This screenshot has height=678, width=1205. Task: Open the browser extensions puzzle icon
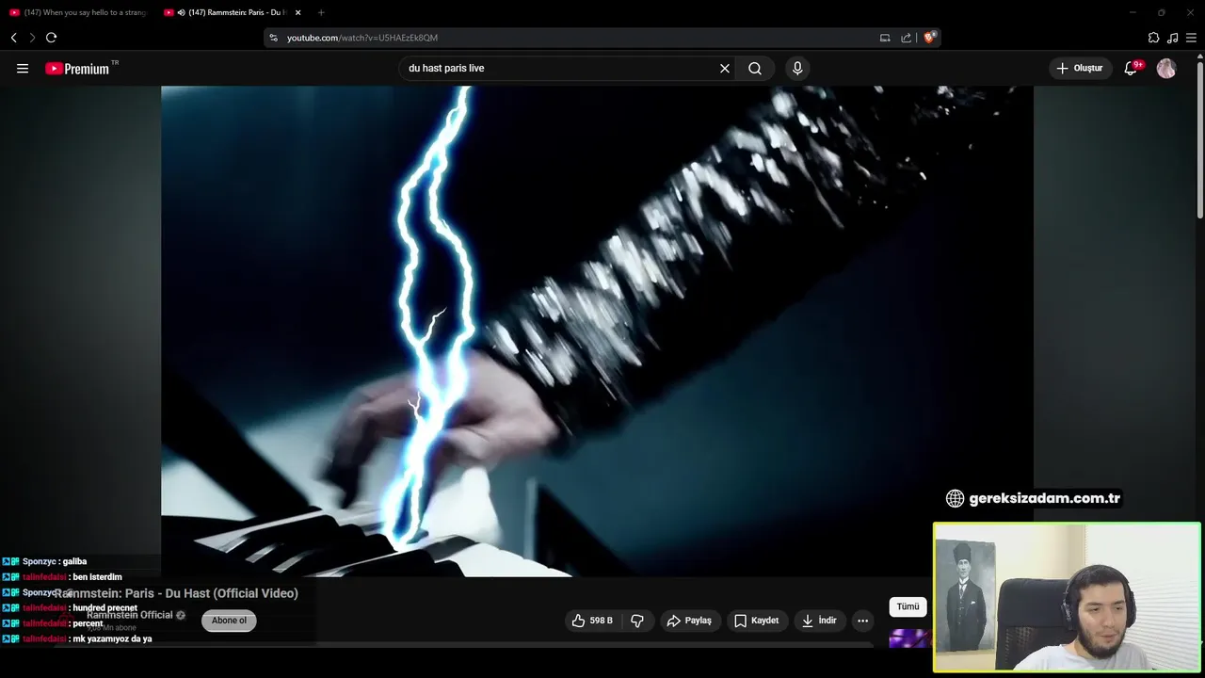click(1153, 38)
